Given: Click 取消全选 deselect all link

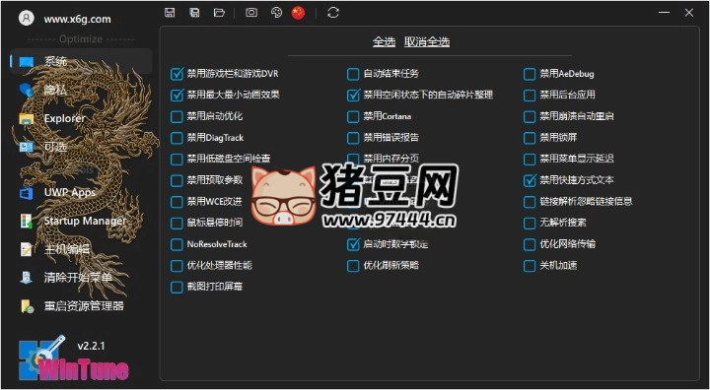Looking at the screenshot, I should tap(427, 42).
